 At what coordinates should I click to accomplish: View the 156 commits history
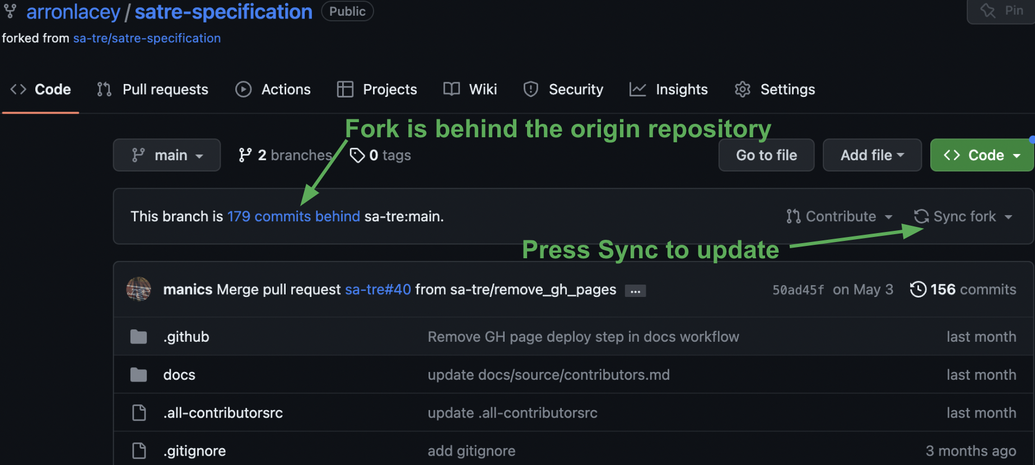(963, 290)
